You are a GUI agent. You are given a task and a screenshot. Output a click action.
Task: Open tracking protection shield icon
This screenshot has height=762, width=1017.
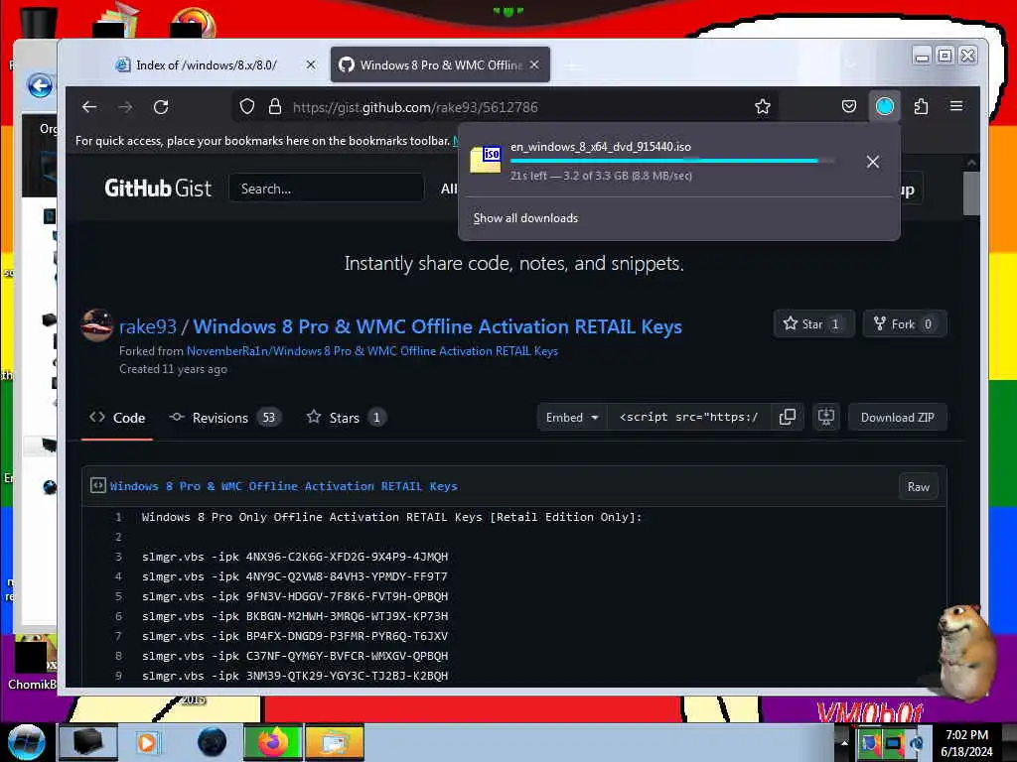pyautogui.click(x=247, y=107)
